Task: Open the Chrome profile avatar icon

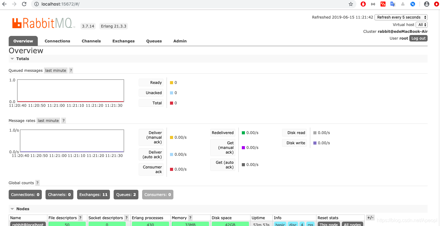Action: 427,4
